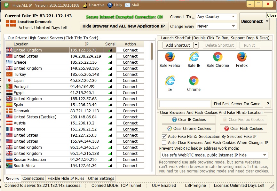Click the game server help question mark

pos(268,104)
